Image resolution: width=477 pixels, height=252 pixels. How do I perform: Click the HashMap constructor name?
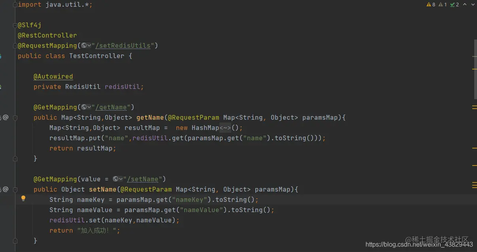coord(206,128)
